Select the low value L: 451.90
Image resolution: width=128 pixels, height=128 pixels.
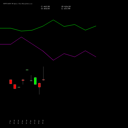coord(66,9)
